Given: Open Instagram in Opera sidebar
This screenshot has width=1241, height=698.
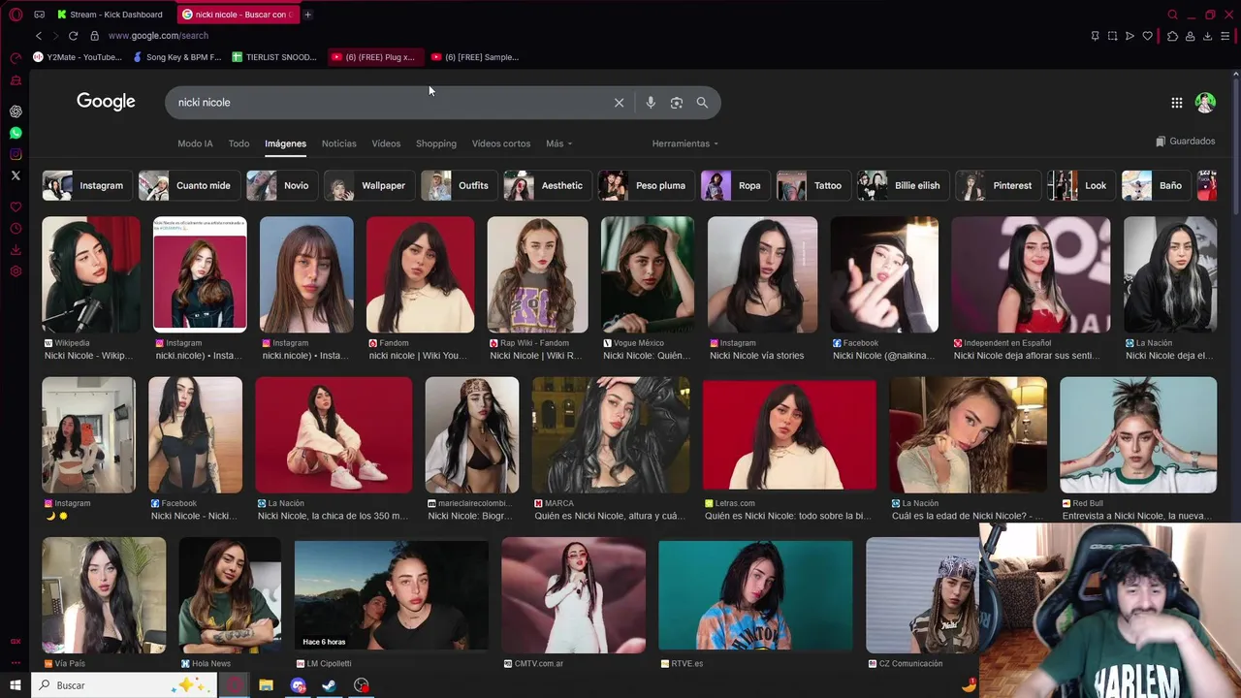Looking at the screenshot, I should [x=16, y=154].
